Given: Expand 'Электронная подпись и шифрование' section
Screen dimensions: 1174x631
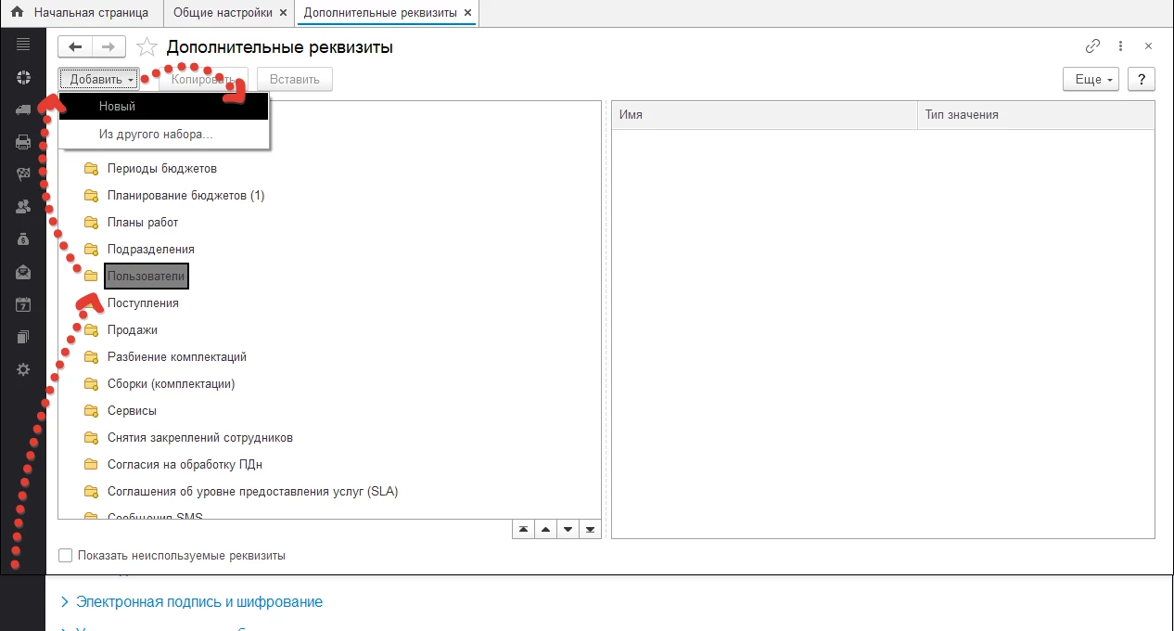Looking at the screenshot, I should [x=198, y=602].
